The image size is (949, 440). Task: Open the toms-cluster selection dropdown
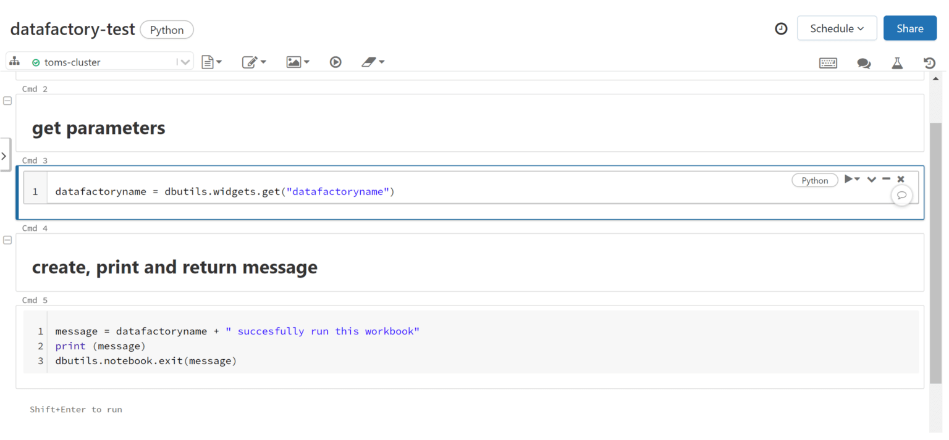(x=185, y=62)
